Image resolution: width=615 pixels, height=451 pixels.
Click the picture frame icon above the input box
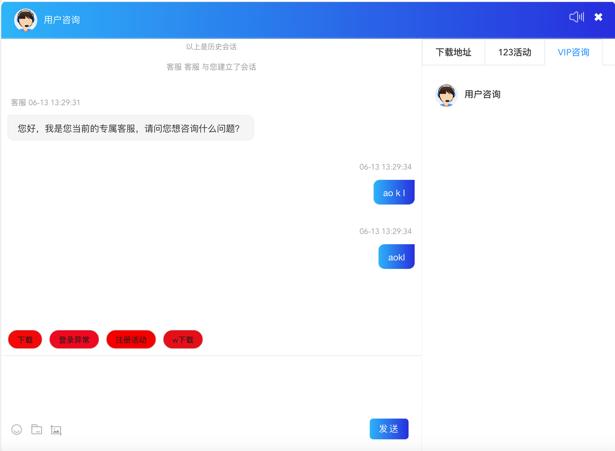click(56, 429)
